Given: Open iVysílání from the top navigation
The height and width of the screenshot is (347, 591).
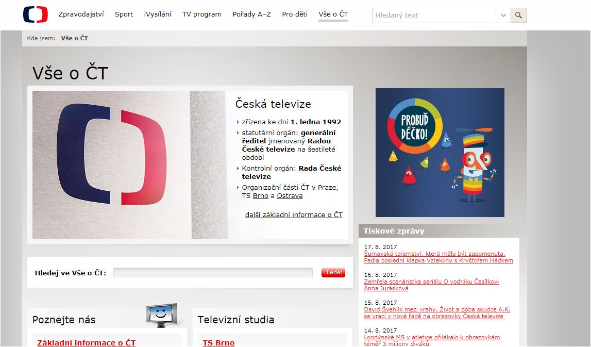Looking at the screenshot, I should pos(158,14).
